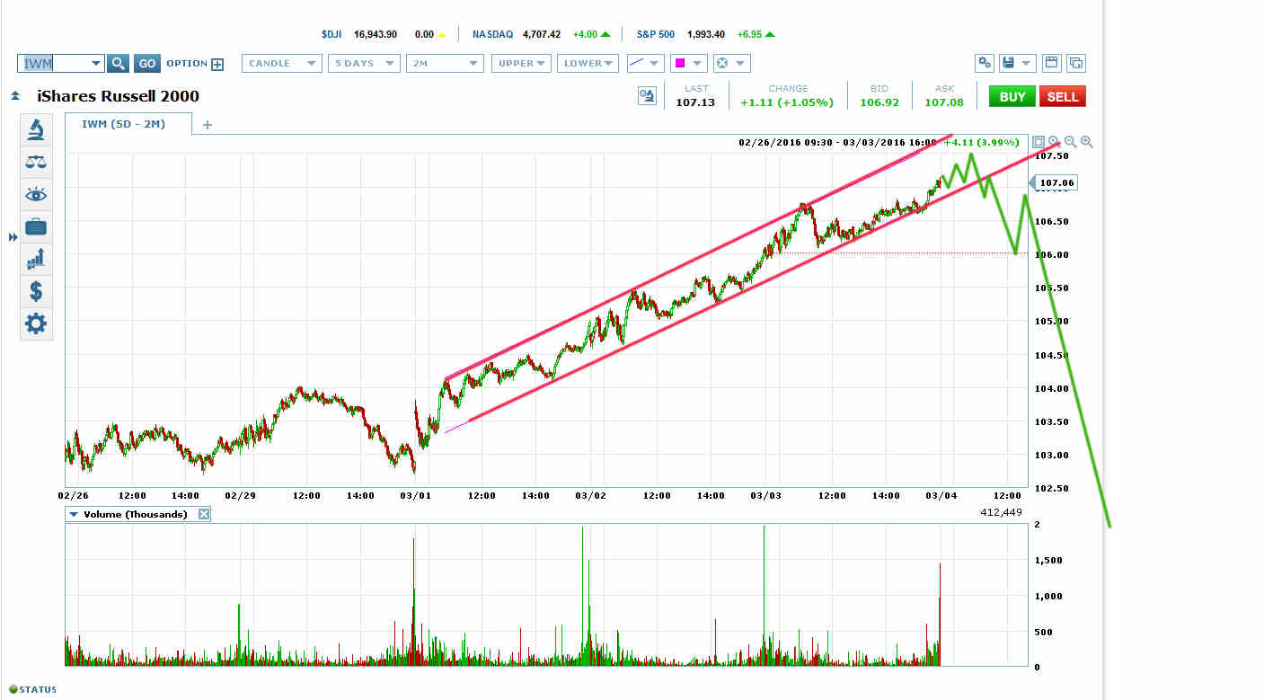Click the zoom out magnifier icon
Viewport: 1264px width, 700px height.
pos(1071,142)
